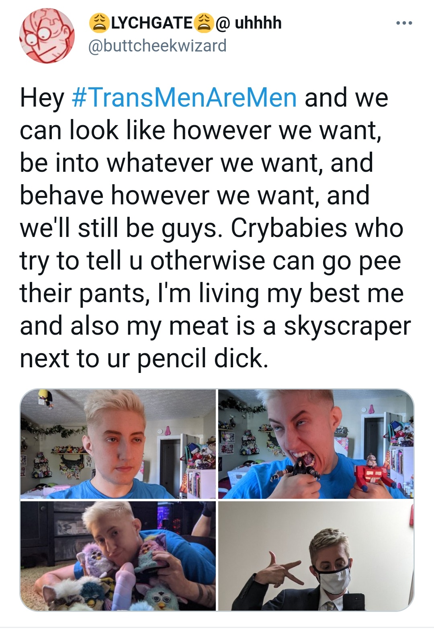The height and width of the screenshot is (630, 434).
Task: Click the "@ uhhhh" part of display name
Action: pos(249,23)
